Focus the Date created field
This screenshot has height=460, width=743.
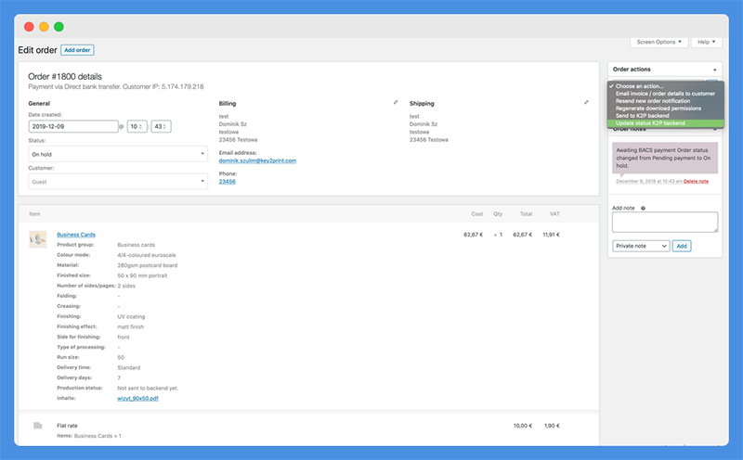click(73, 126)
